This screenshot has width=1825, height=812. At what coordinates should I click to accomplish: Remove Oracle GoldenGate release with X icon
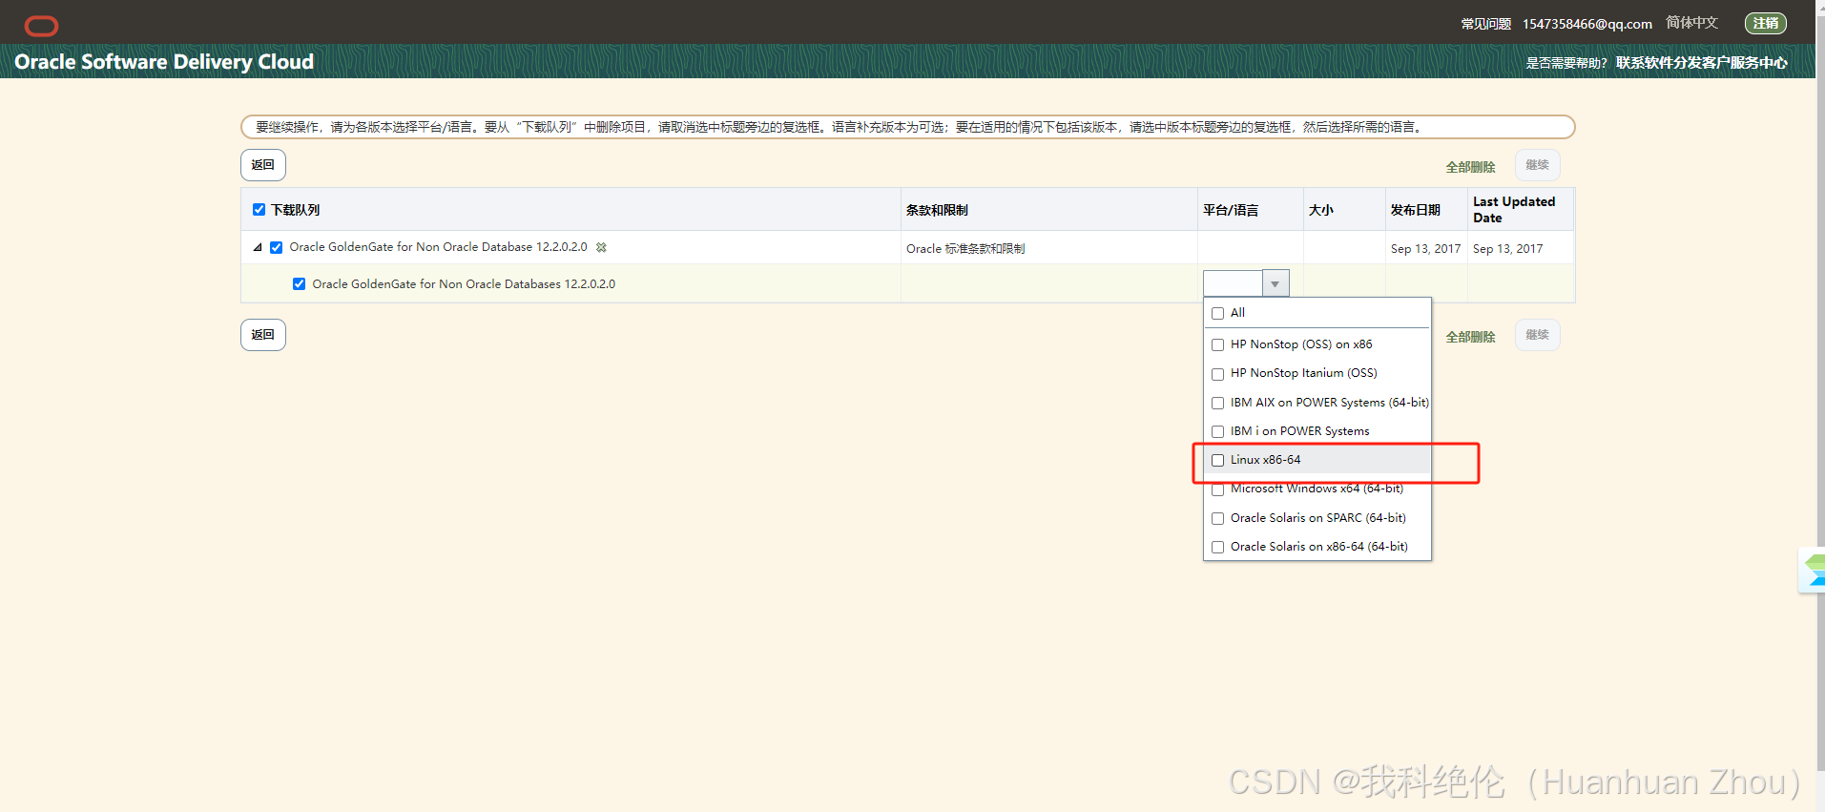click(601, 247)
